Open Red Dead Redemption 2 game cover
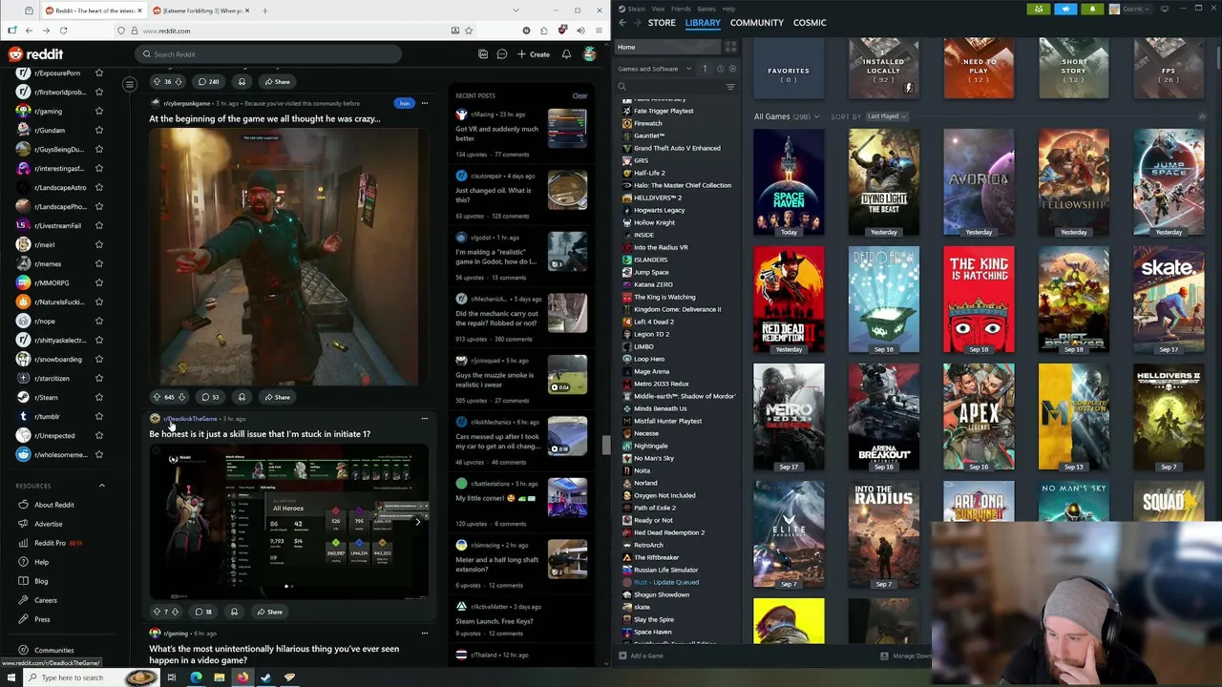 (x=789, y=300)
